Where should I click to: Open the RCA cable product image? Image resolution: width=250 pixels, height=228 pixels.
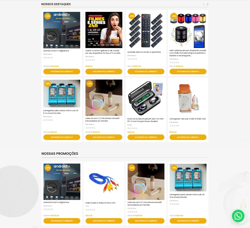[x=104, y=182]
